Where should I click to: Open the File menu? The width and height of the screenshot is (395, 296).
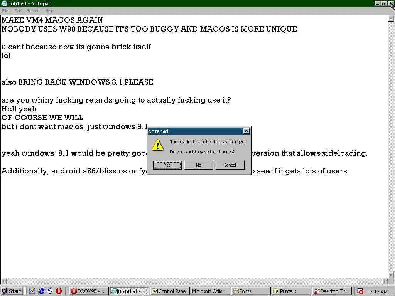pyautogui.click(x=5, y=11)
